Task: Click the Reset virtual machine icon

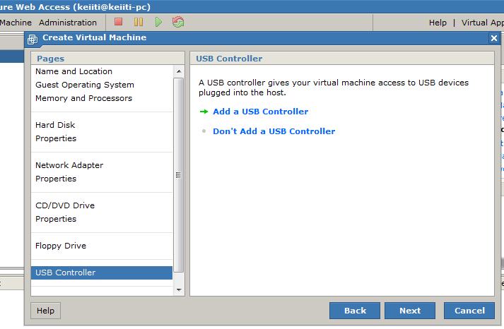Action: 178,22
